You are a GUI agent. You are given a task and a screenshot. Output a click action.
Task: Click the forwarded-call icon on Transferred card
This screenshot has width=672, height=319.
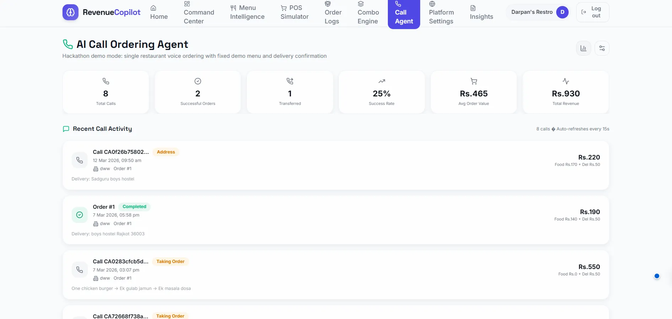(x=290, y=81)
